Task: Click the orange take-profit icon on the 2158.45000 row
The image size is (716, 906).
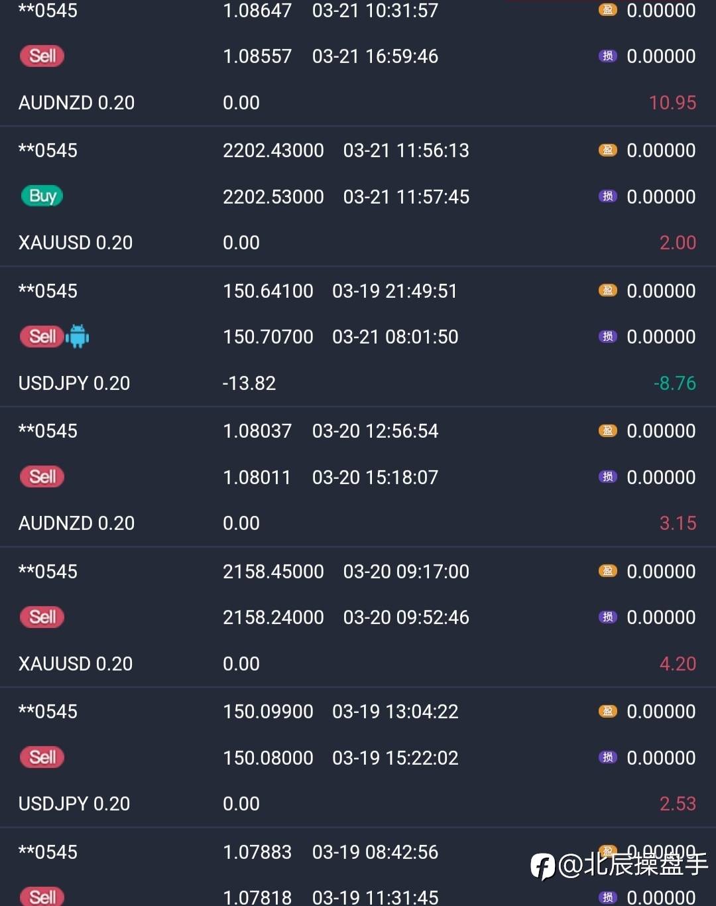Action: pos(607,571)
